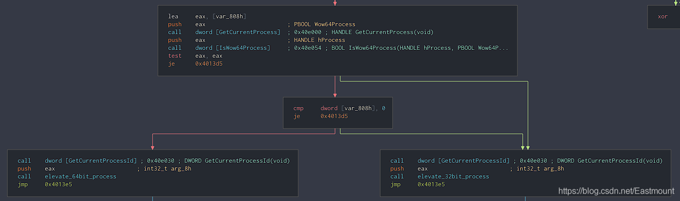Viewport: 680px width, 201px height.
Task: Follow 'jmp 0x4013e5' in the 32bit block
Action: click(x=417, y=184)
